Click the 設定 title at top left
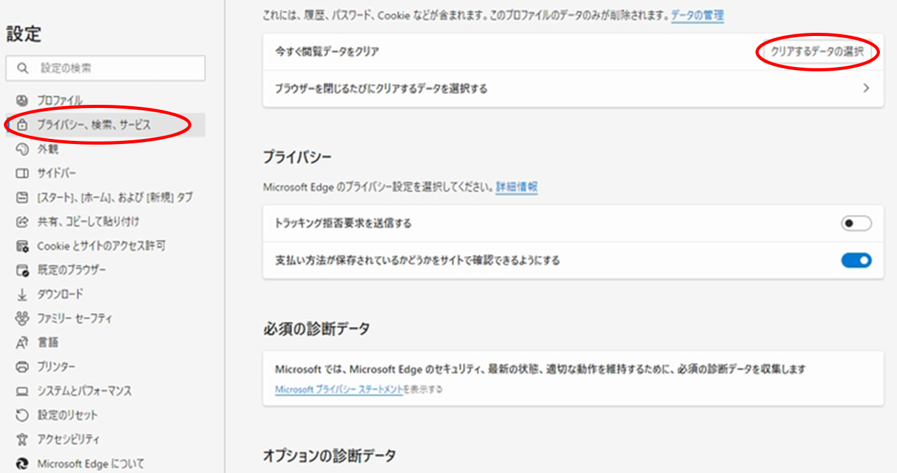897x473 pixels. [x=24, y=35]
